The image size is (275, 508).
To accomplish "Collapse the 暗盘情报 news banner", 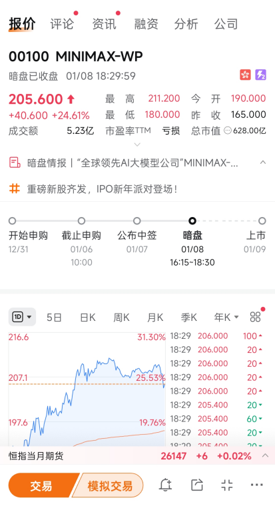I will click(263, 162).
